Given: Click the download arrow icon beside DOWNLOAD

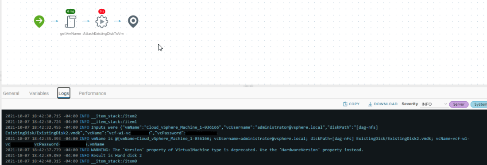Looking at the screenshot, I should pyautogui.click(x=370, y=104).
